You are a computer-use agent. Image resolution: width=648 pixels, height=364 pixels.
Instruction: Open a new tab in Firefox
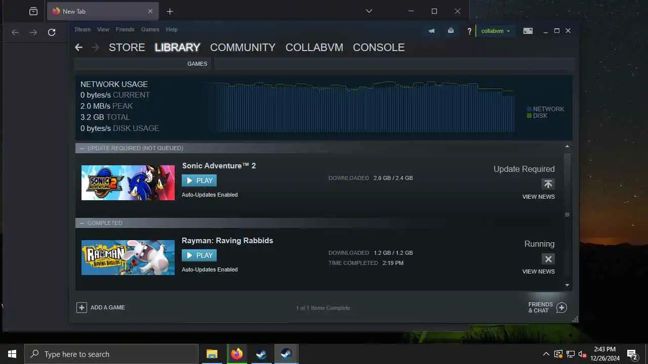[170, 11]
